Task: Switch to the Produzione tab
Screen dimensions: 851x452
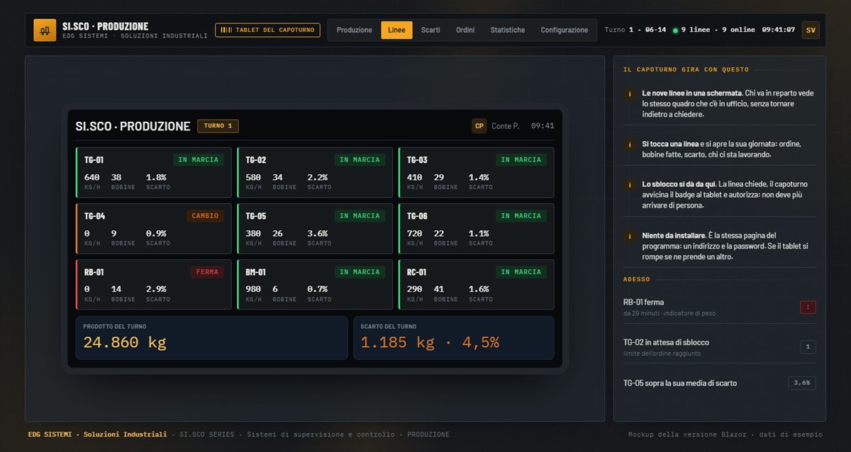Action: (355, 30)
